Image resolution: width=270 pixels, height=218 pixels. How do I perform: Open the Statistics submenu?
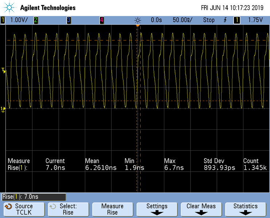coord(245,209)
